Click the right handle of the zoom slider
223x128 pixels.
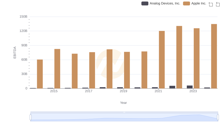click(218, 117)
